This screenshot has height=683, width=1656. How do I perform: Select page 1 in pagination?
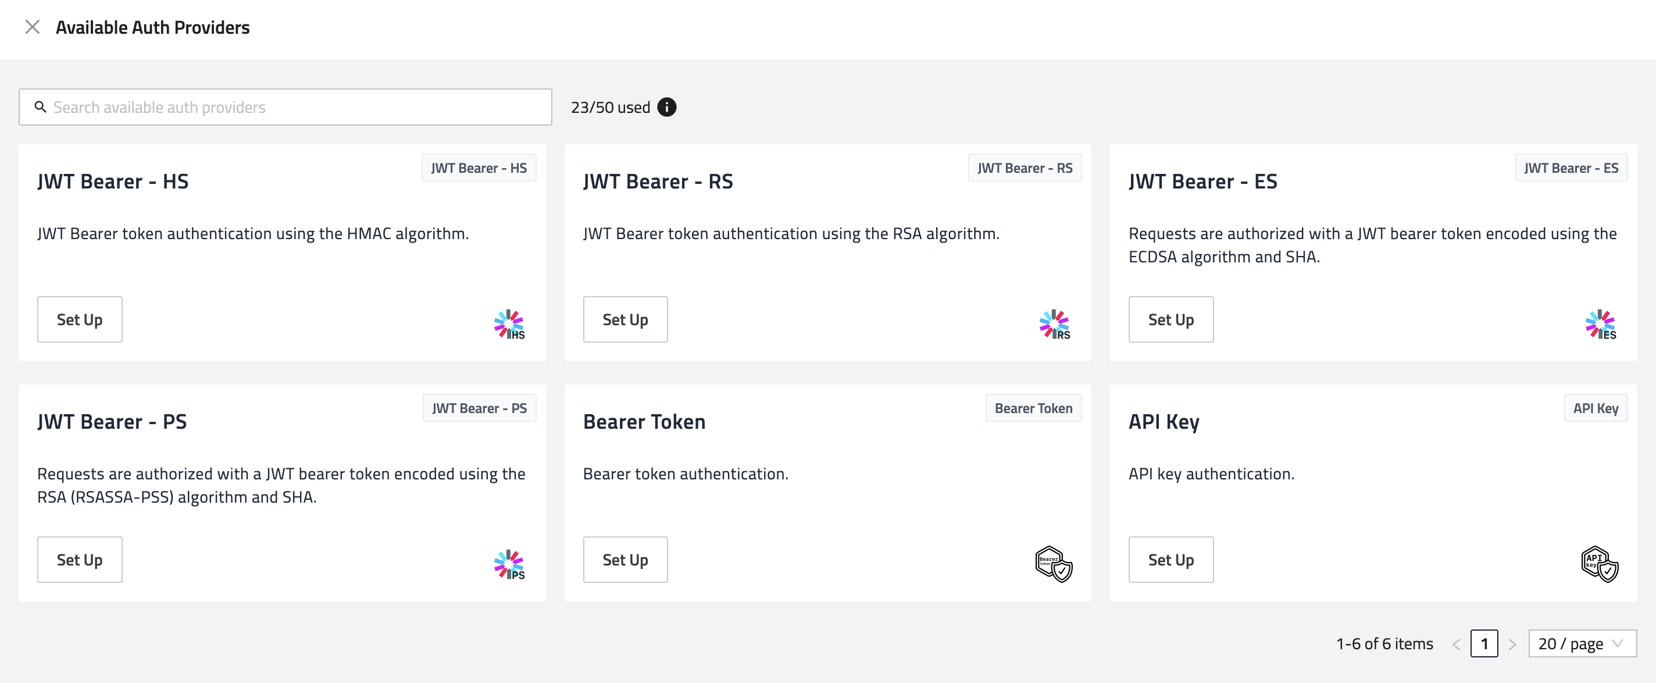click(x=1484, y=644)
